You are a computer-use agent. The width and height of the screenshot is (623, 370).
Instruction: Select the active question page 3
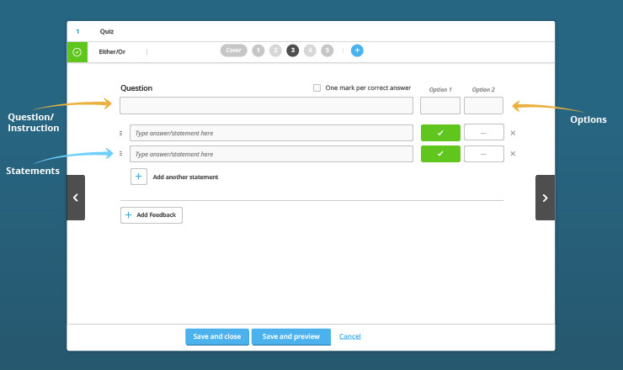[293, 50]
